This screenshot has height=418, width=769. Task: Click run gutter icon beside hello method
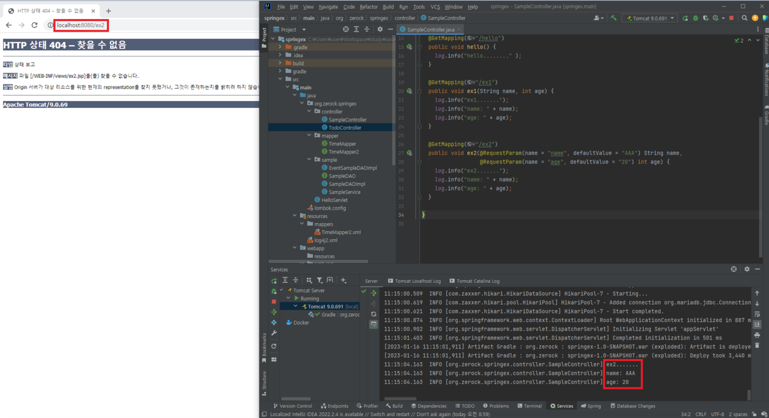(x=409, y=47)
